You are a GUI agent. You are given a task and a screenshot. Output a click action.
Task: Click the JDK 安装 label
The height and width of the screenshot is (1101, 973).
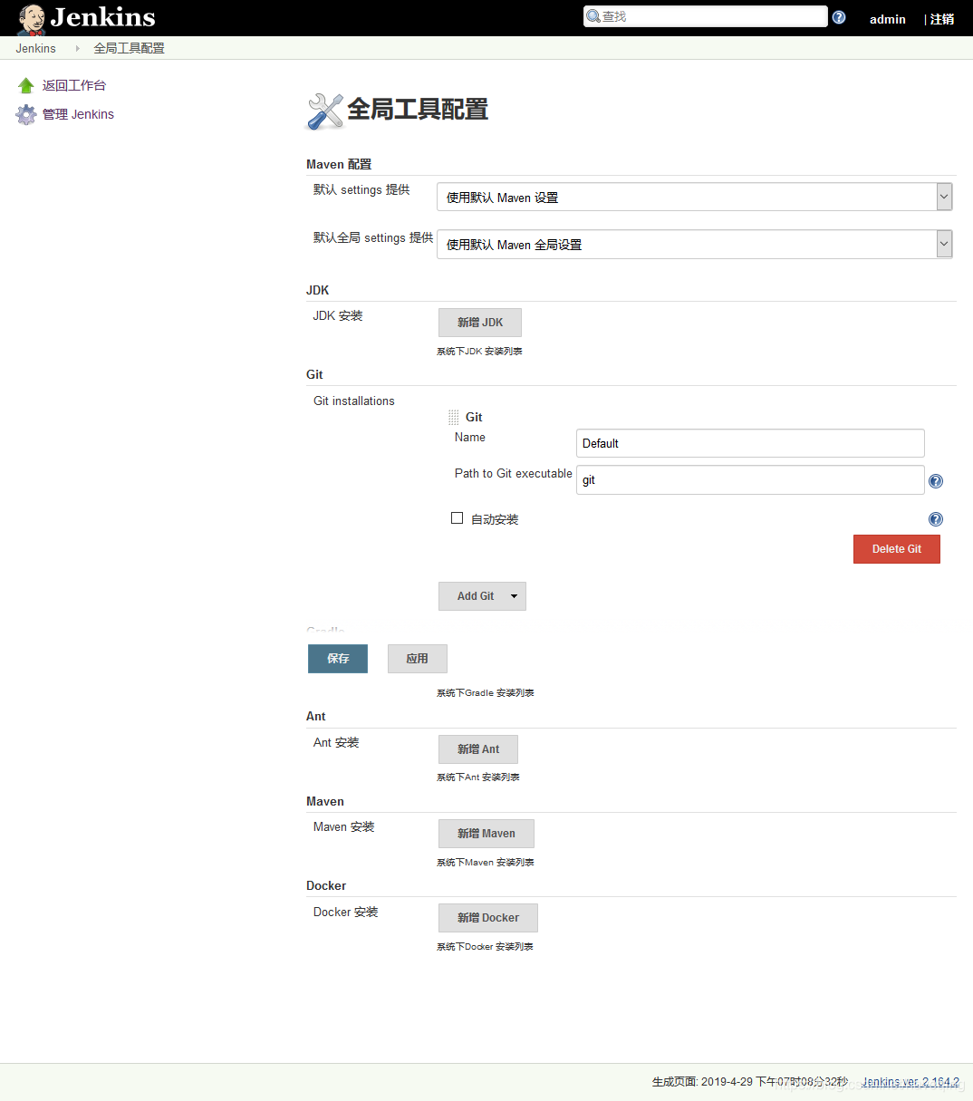338,316
